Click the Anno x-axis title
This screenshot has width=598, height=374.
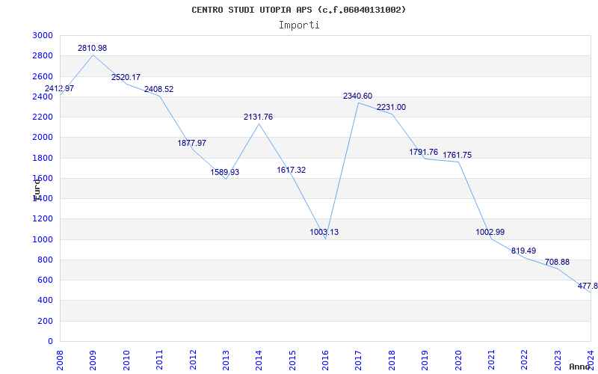point(579,367)
